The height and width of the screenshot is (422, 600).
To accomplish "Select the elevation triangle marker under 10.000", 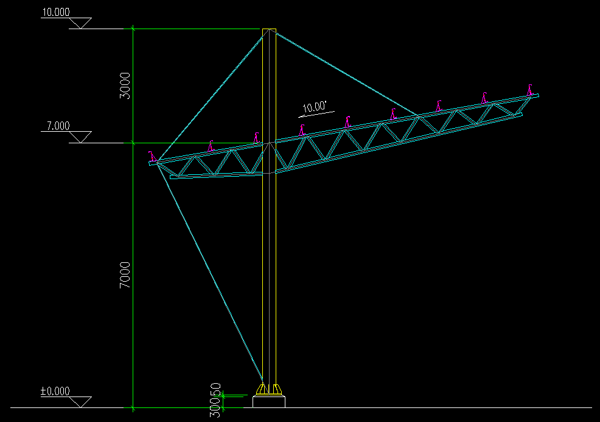I will [x=80, y=23].
